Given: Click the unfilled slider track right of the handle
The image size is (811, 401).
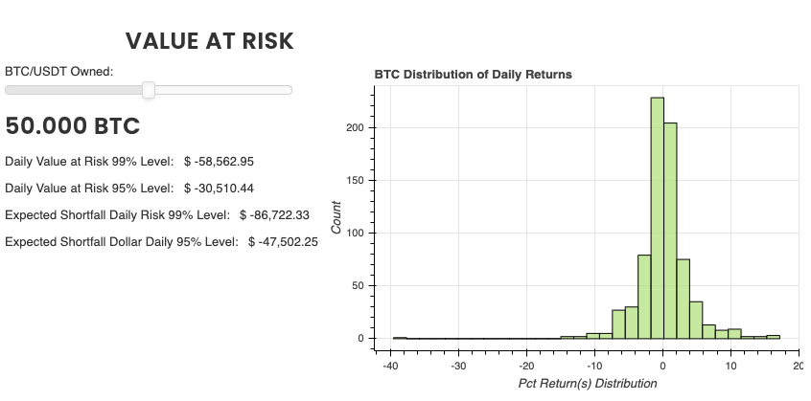Looking at the screenshot, I should point(220,90).
